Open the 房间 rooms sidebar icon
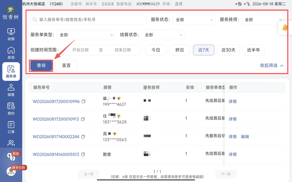The width and height of the screenshot is (292, 182). coord(11,53)
